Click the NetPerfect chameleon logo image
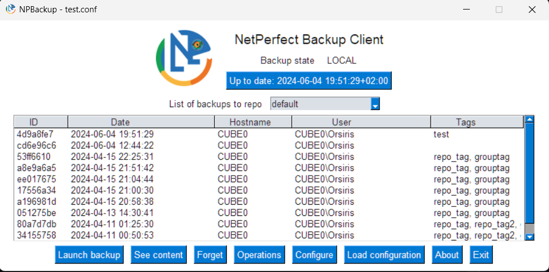 coord(184,58)
